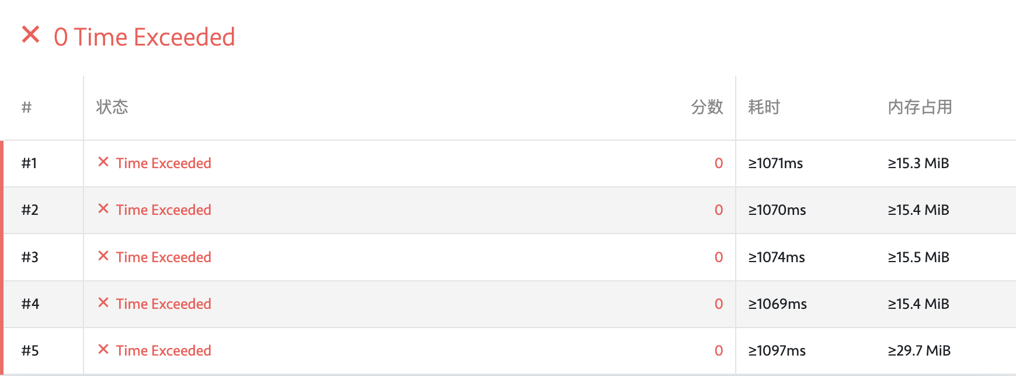Click the 0 Time Exceeded summary title

pyautogui.click(x=144, y=37)
